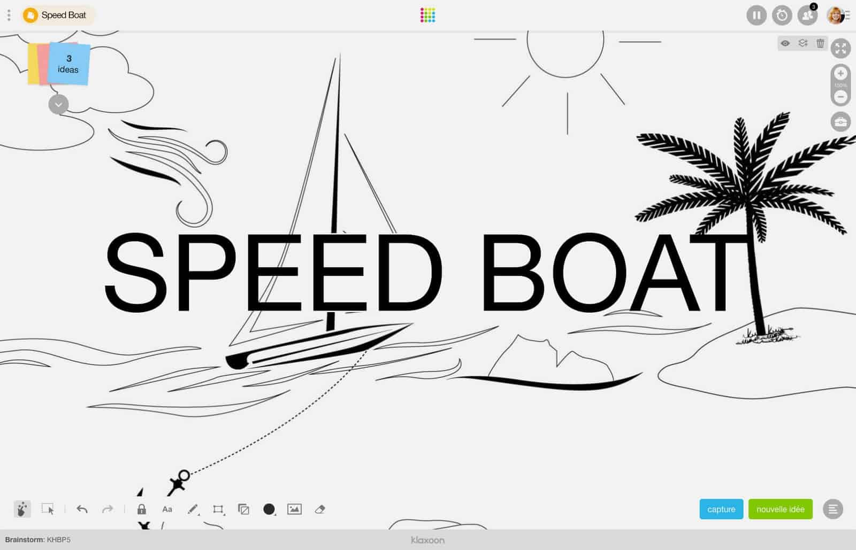Open the black fill color picker
The image size is (856, 550).
tap(269, 509)
